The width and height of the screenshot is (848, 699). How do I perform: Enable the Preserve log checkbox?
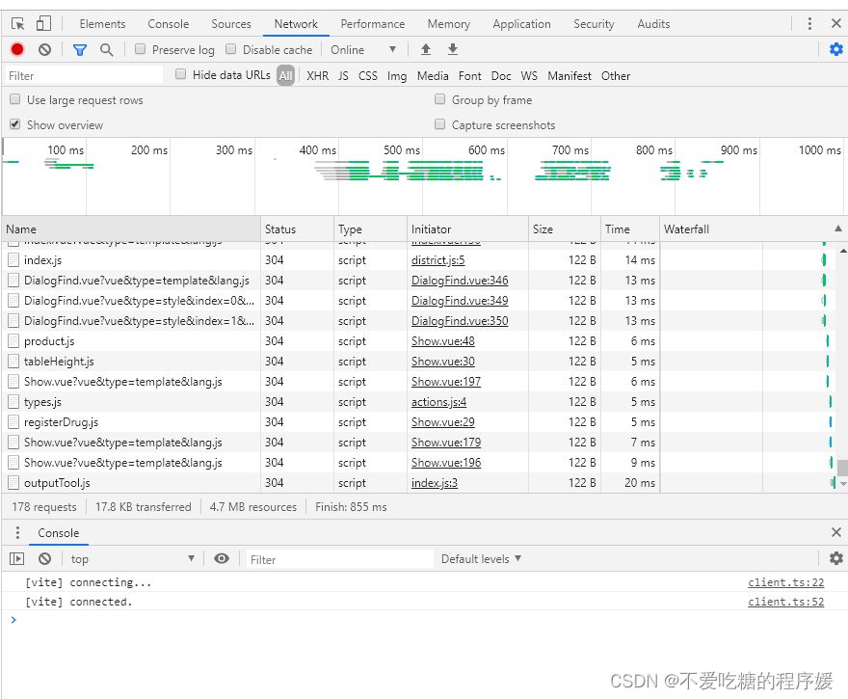(x=141, y=49)
